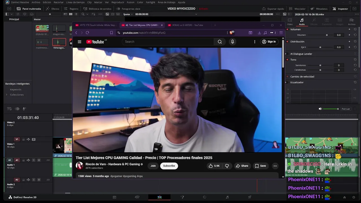Lock the Video 1 track
Screen dimensions: 361x203
pos(23,139)
